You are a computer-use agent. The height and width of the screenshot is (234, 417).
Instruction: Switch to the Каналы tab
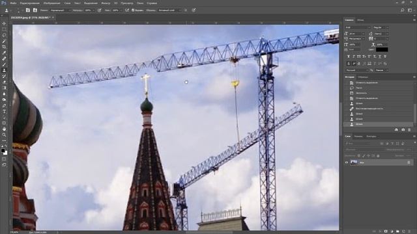(358, 136)
